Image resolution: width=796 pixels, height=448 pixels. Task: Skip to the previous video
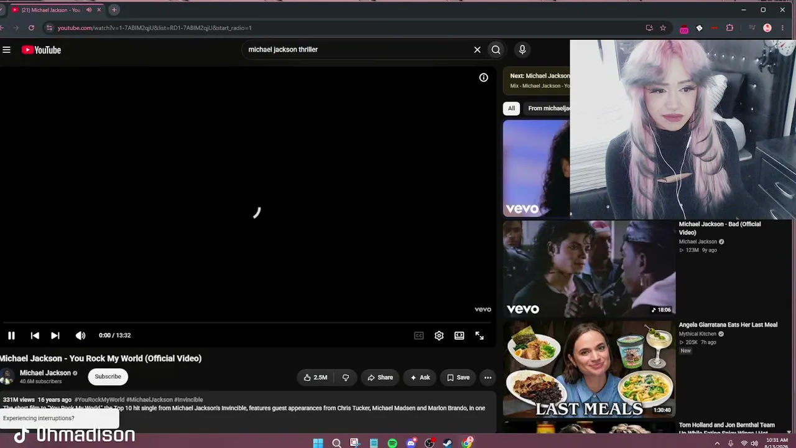click(35, 335)
